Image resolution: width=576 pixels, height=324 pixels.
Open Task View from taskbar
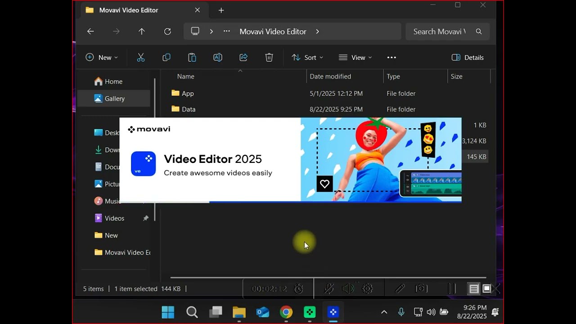point(216,312)
